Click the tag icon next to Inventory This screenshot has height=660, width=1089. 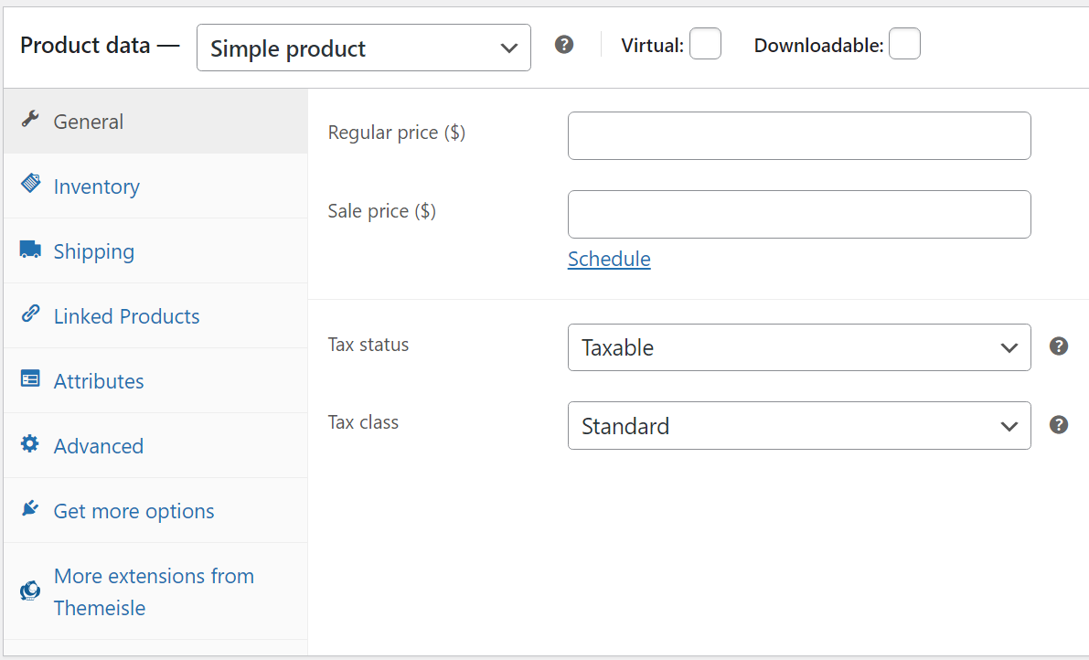(30, 185)
